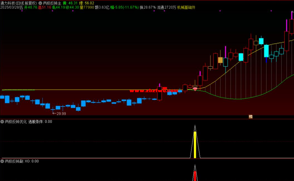The height and width of the screenshot is (181, 294).
Task: Click the 29.99 lowest price arrow label
Action: click(x=59, y=114)
